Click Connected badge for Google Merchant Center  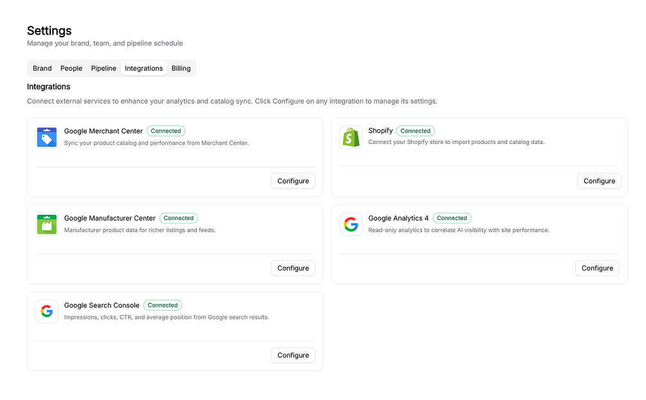point(165,131)
